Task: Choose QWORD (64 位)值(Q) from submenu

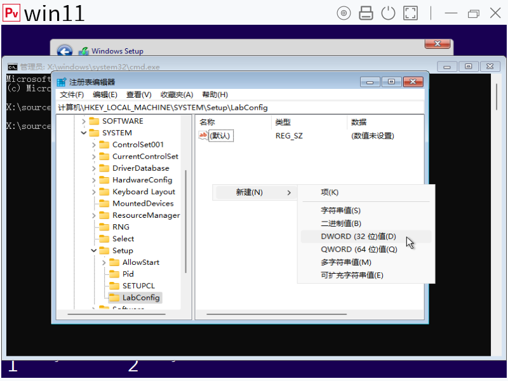Action: 366,250
